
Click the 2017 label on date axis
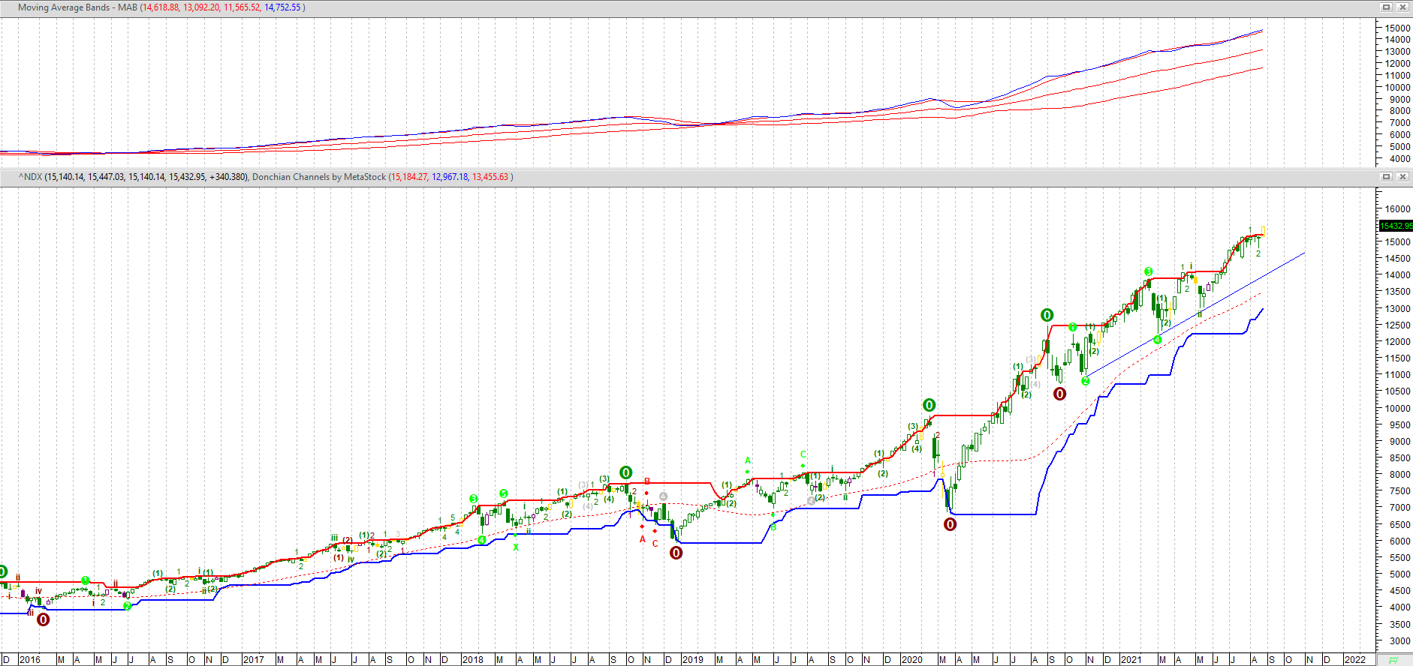[254, 660]
